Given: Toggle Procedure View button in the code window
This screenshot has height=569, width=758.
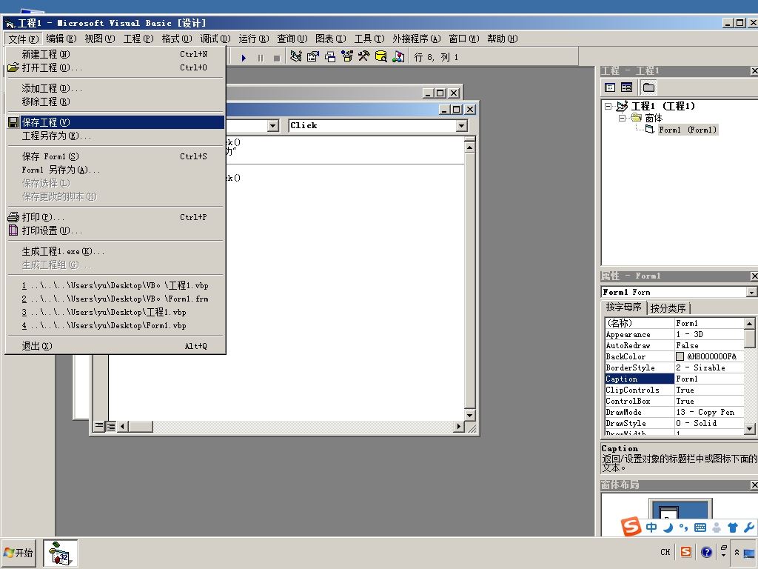Looking at the screenshot, I should [99, 426].
